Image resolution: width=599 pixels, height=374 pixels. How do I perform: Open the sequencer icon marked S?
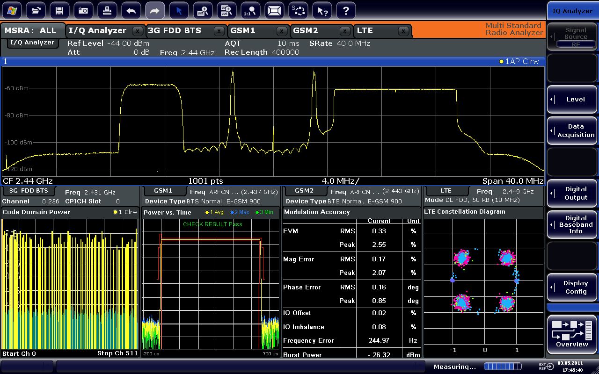click(298, 10)
